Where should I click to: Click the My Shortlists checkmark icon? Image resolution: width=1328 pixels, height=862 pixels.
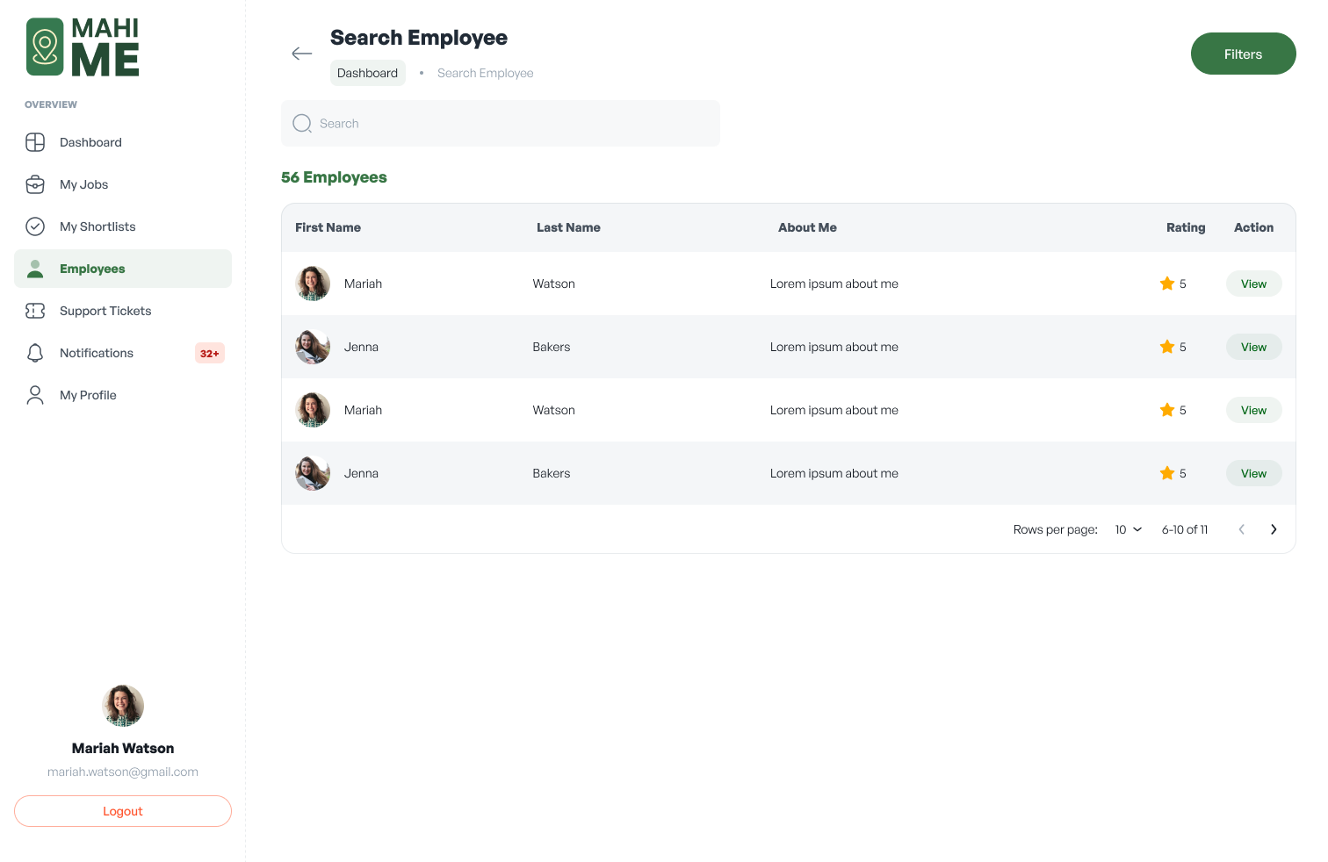35,226
